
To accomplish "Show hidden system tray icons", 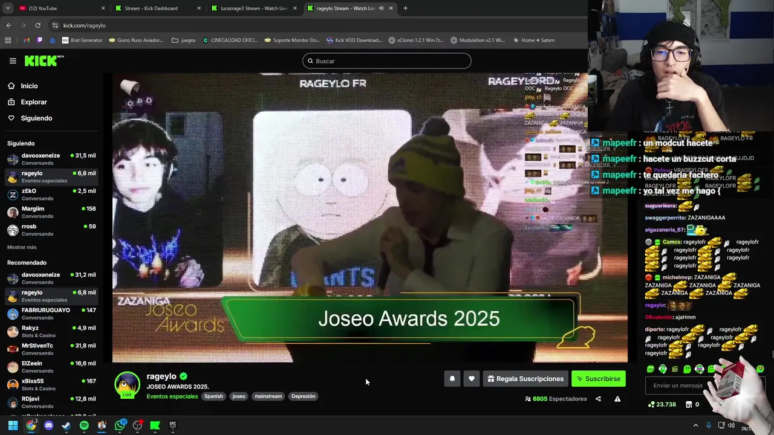I will [x=695, y=425].
